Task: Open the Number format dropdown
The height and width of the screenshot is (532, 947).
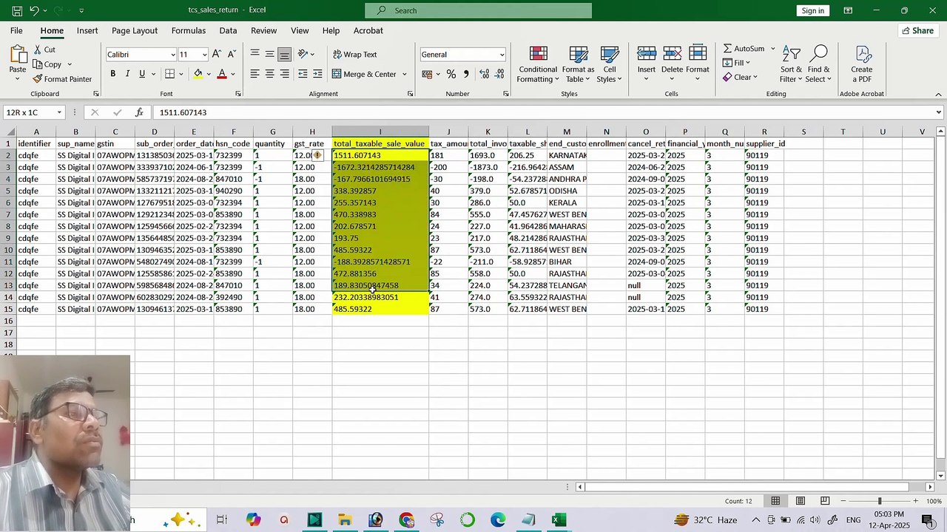Action: (502, 55)
